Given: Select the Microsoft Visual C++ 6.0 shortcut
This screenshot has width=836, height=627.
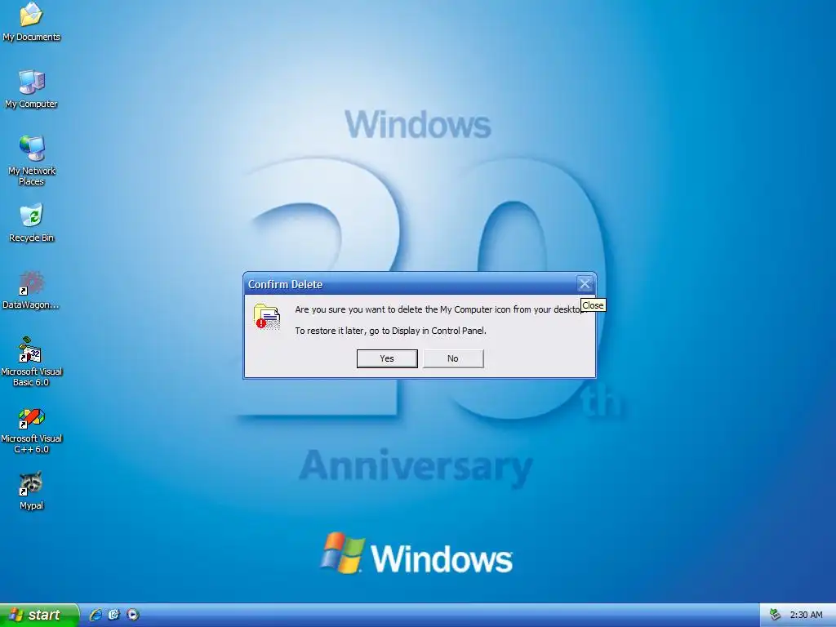Looking at the screenshot, I should coord(32,429).
